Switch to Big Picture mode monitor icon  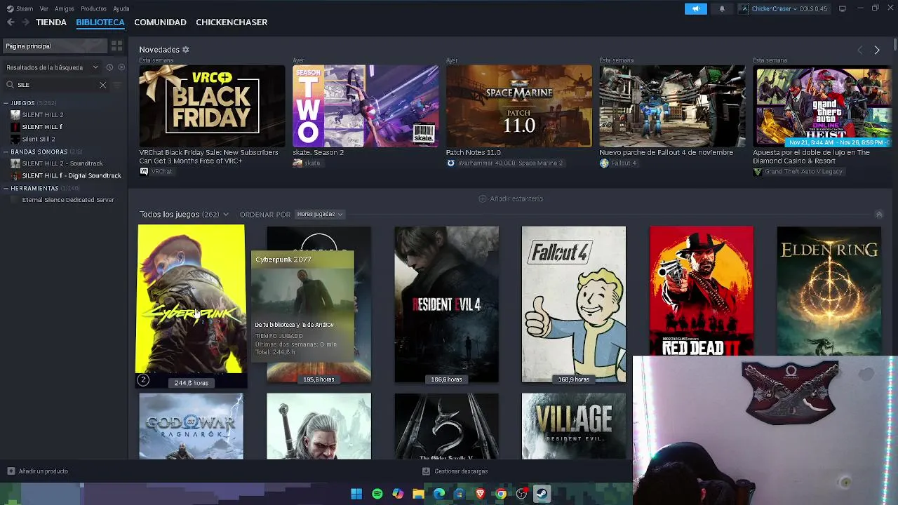[x=842, y=8]
